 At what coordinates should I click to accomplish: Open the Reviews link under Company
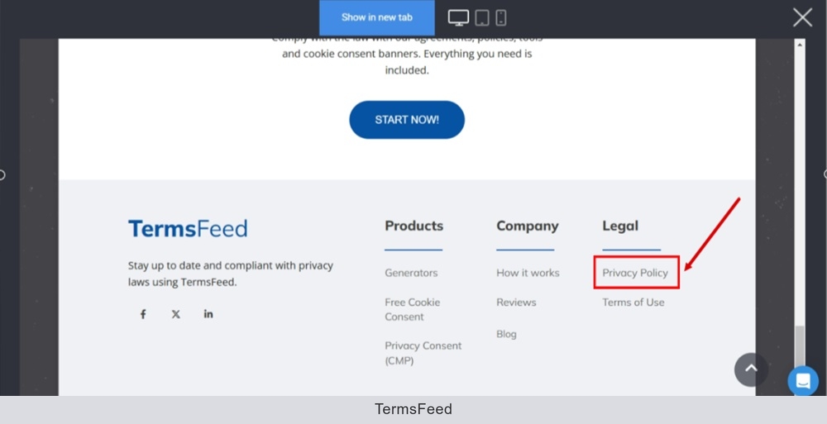click(x=516, y=303)
